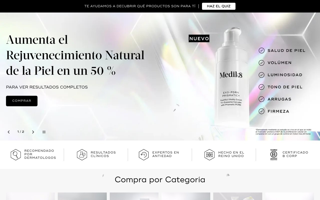Click the TONO DE PIEL benefit text

click(285, 87)
